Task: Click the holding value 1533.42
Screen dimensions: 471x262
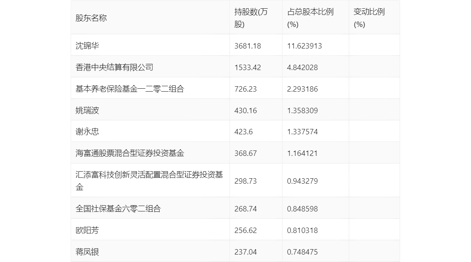Action: (x=248, y=68)
